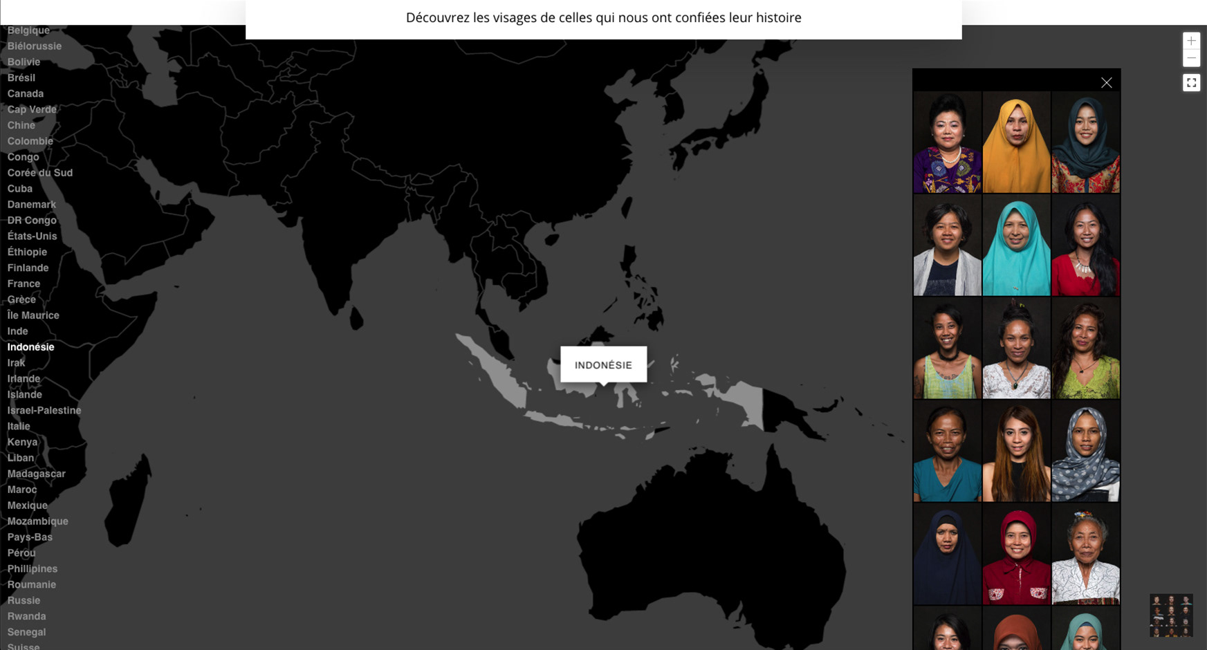
Task: Select Pérou from the country list
Action: click(21, 553)
